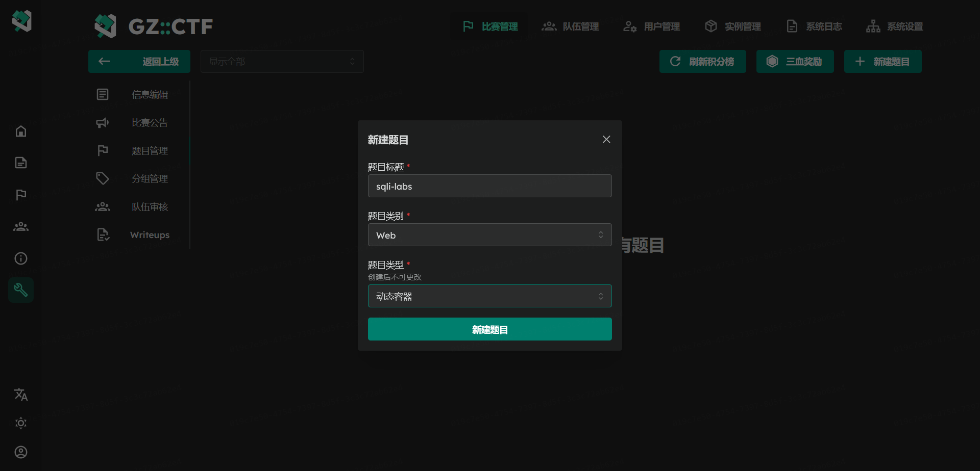Click the flag games icon in sidebar
Screen dimensions: 980x471
(21, 195)
